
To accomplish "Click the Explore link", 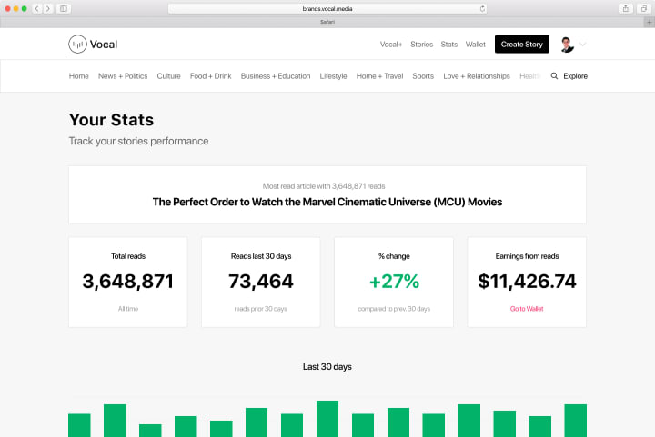I will coord(575,76).
